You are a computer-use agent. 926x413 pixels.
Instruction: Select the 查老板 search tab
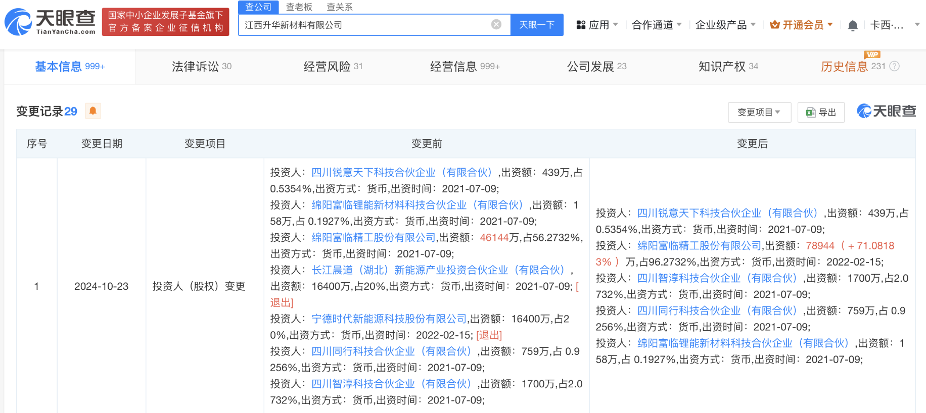pyautogui.click(x=299, y=7)
